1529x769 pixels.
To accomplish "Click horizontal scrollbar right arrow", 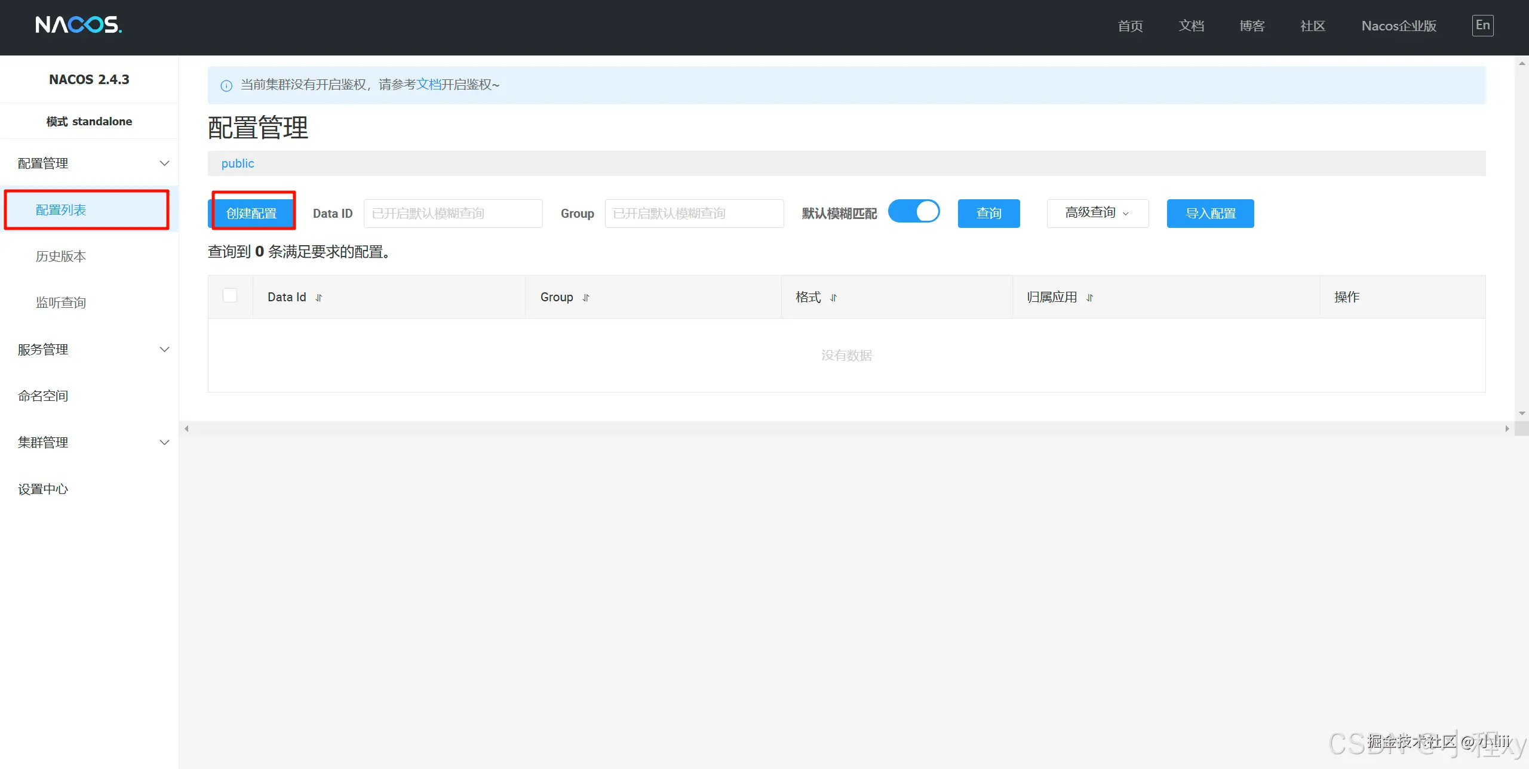I will pyautogui.click(x=1507, y=428).
